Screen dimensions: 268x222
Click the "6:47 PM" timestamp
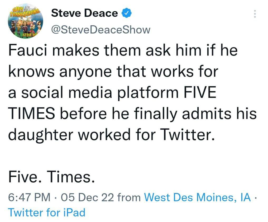click(x=29, y=197)
